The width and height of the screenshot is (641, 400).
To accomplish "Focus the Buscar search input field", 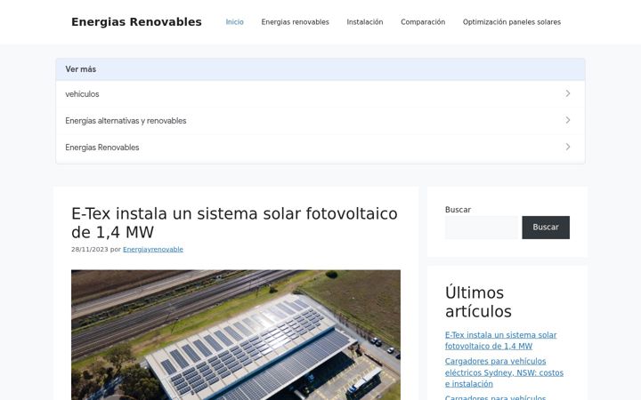I will [x=481, y=228].
